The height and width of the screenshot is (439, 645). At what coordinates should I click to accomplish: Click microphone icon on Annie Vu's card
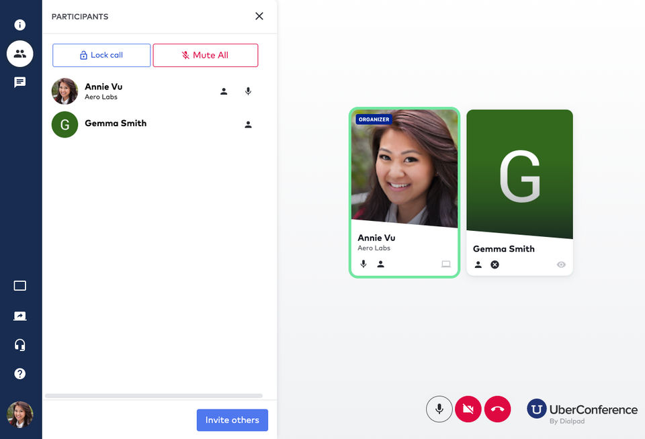coord(363,264)
